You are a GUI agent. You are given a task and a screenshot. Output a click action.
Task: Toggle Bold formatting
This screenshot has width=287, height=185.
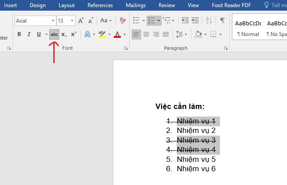(x=19, y=34)
